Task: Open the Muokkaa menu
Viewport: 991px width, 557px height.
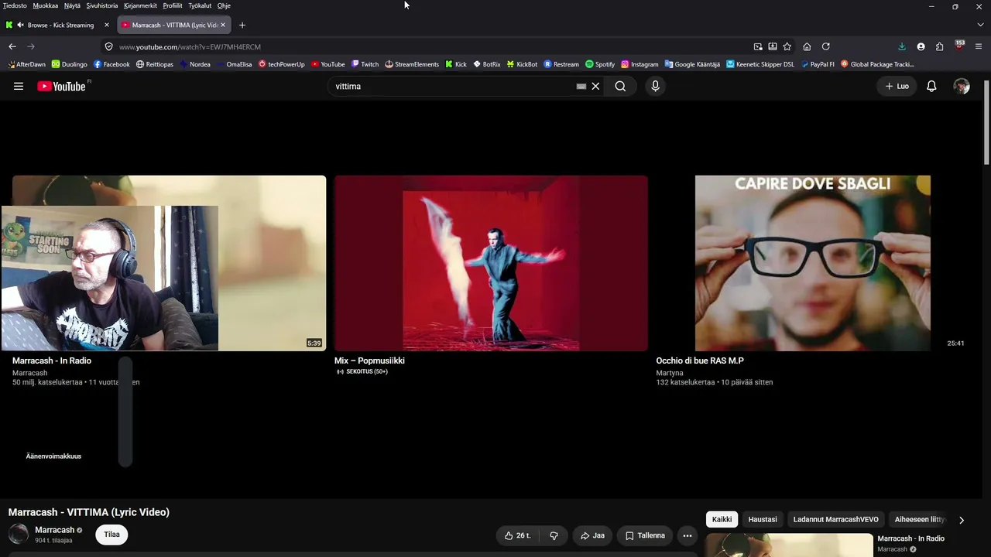Action: tap(45, 5)
